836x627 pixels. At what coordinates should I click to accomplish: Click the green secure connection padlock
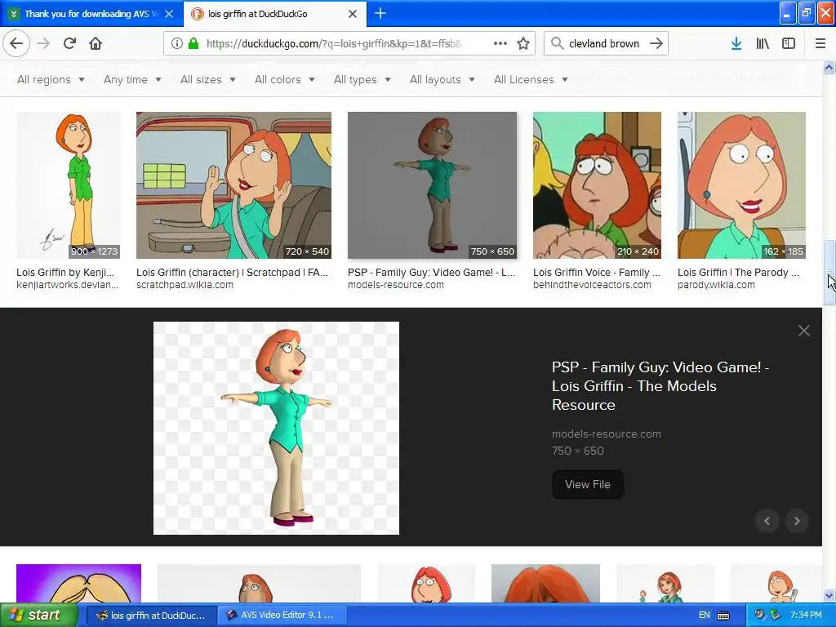click(193, 43)
